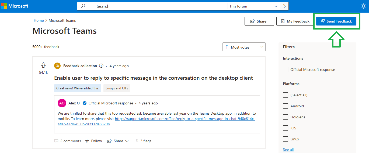369x153 pixels.
Task: Open the Most votes sort dropdown
Action: pyautogui.click(x=244, y=47)
